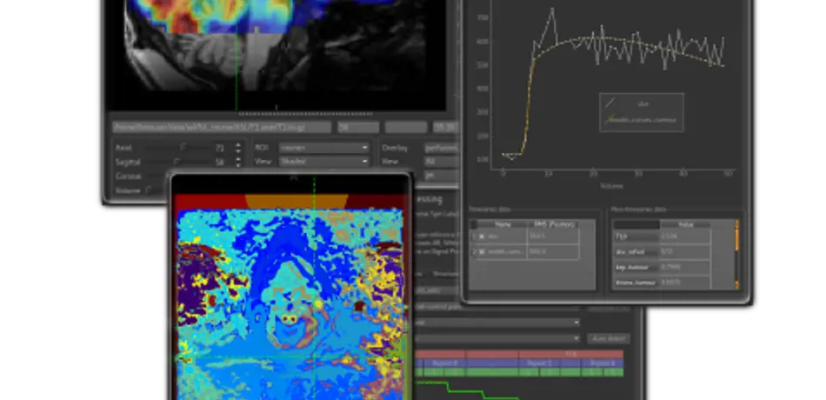
Task: Click the Sagittal slice slider
Action: [179, 162]
